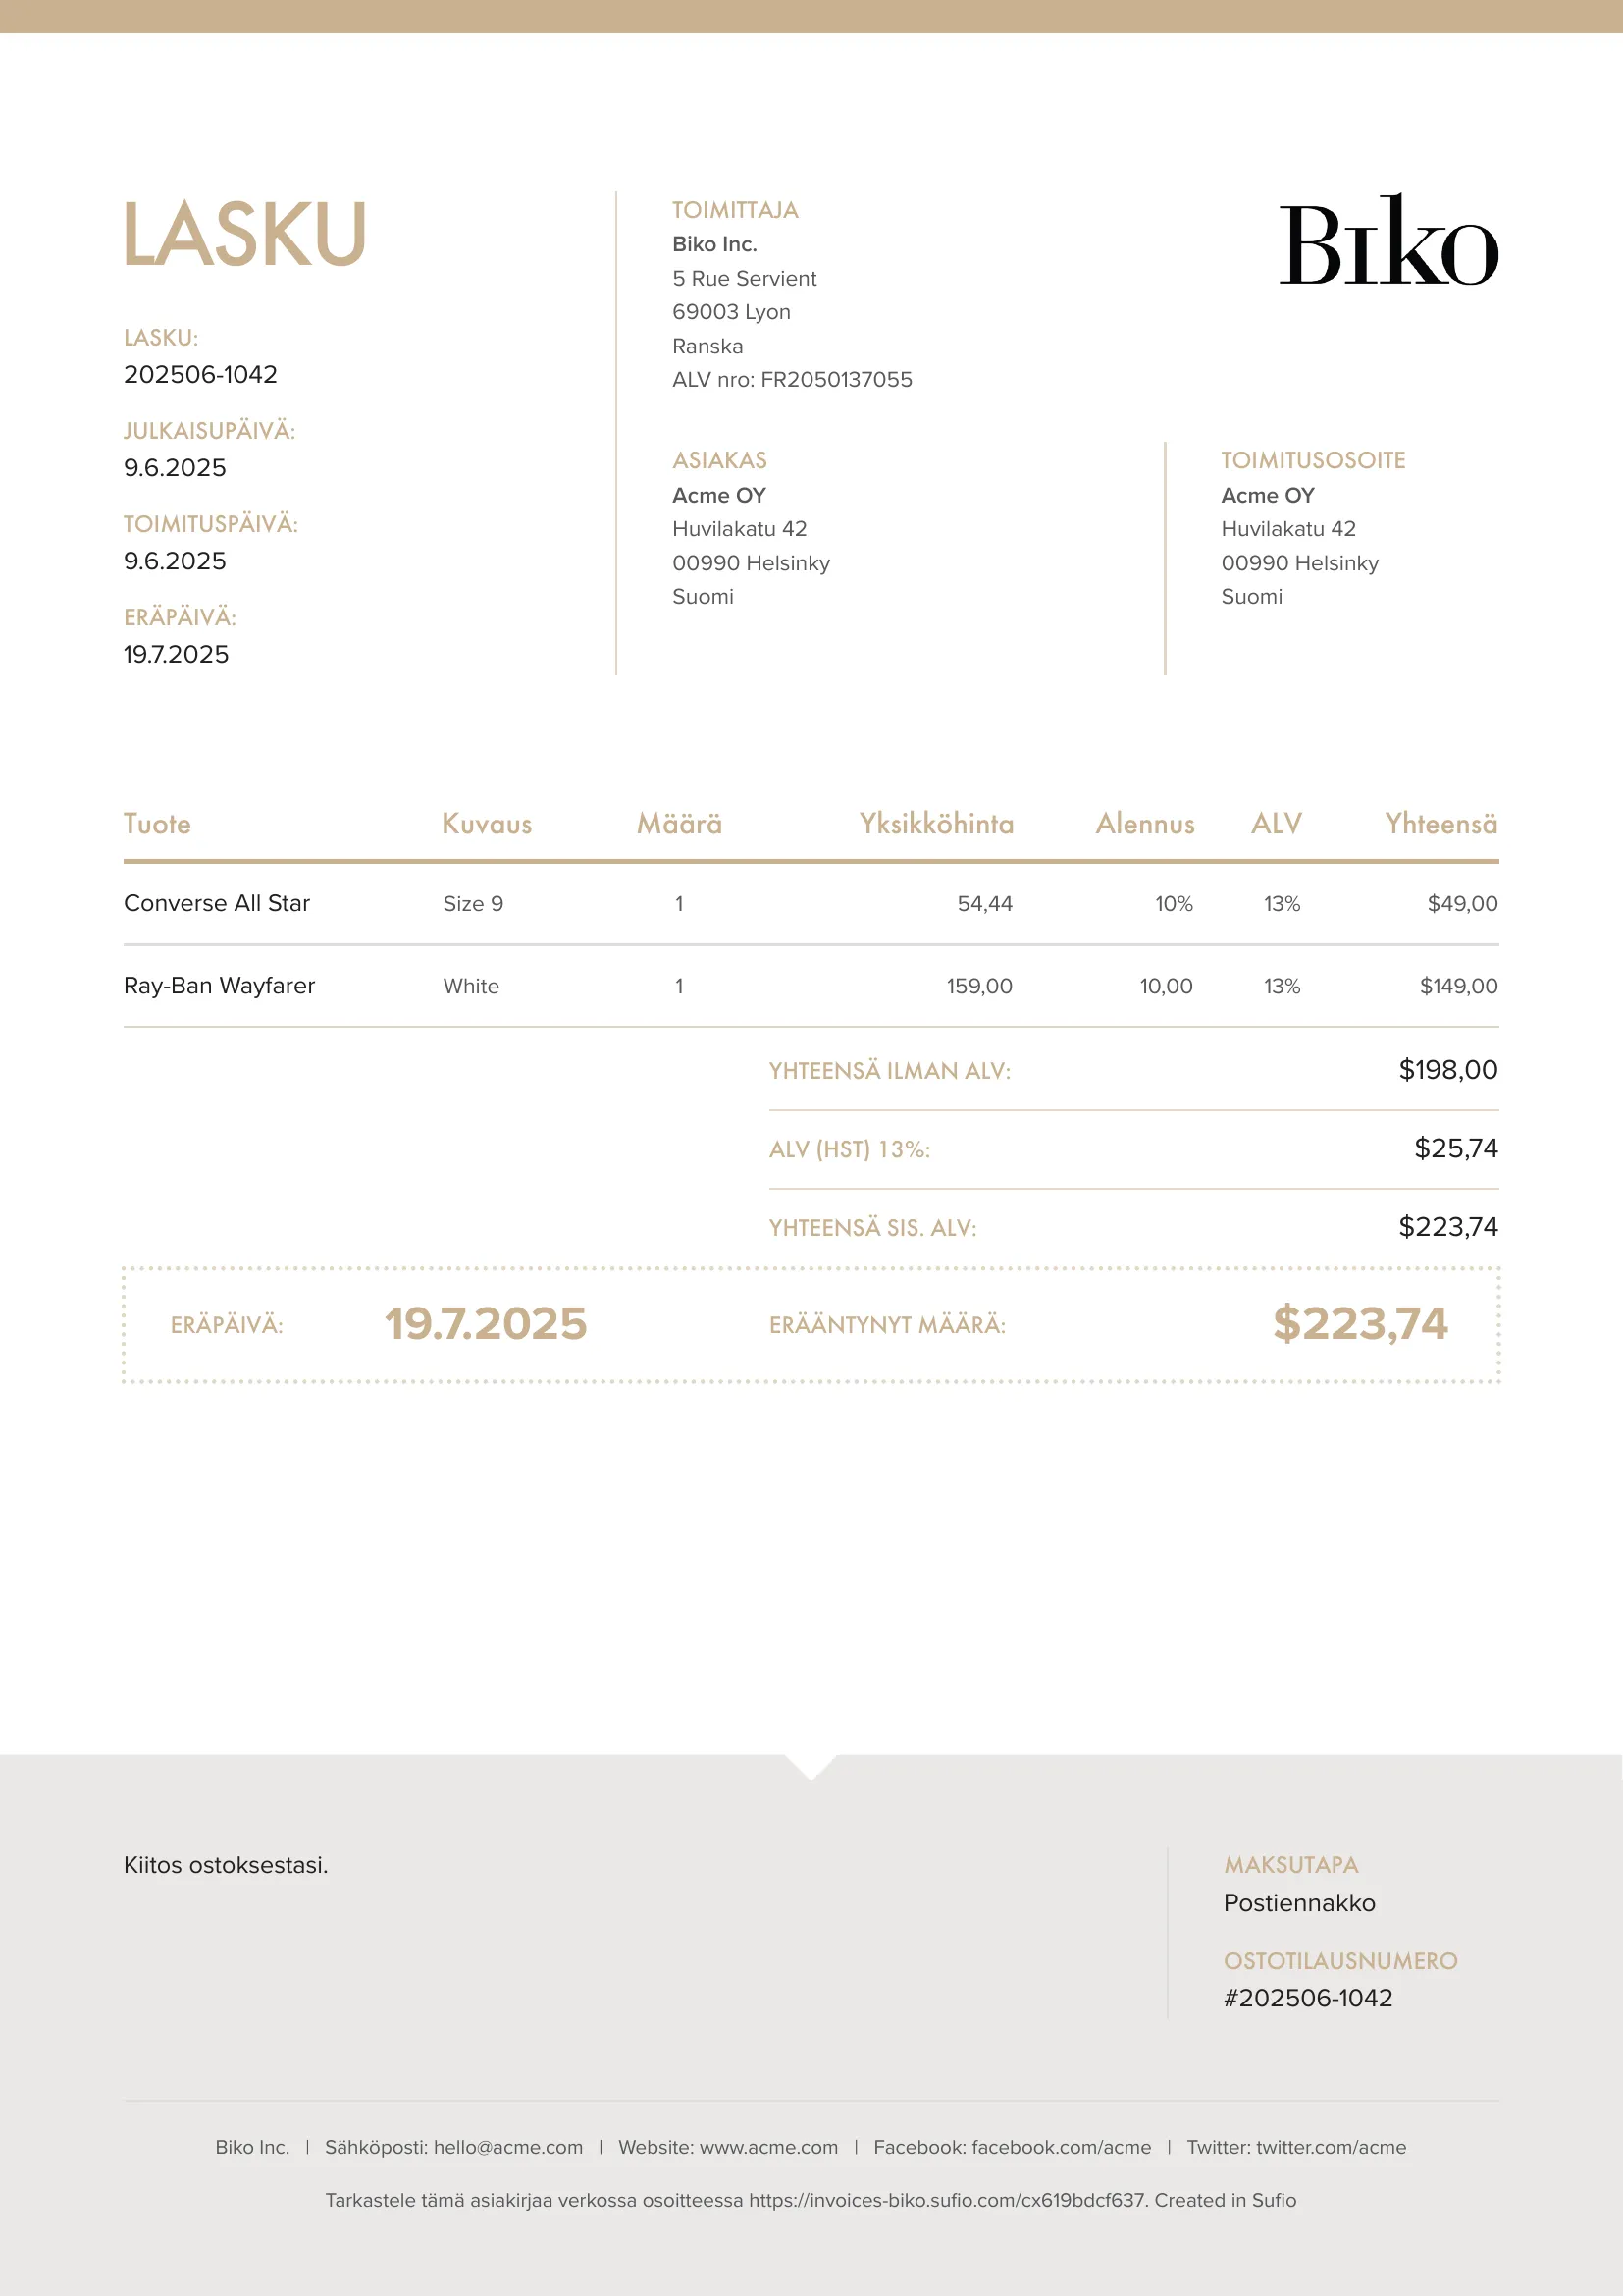
Task: Click Tuote column header
Action: pos(157,823)
